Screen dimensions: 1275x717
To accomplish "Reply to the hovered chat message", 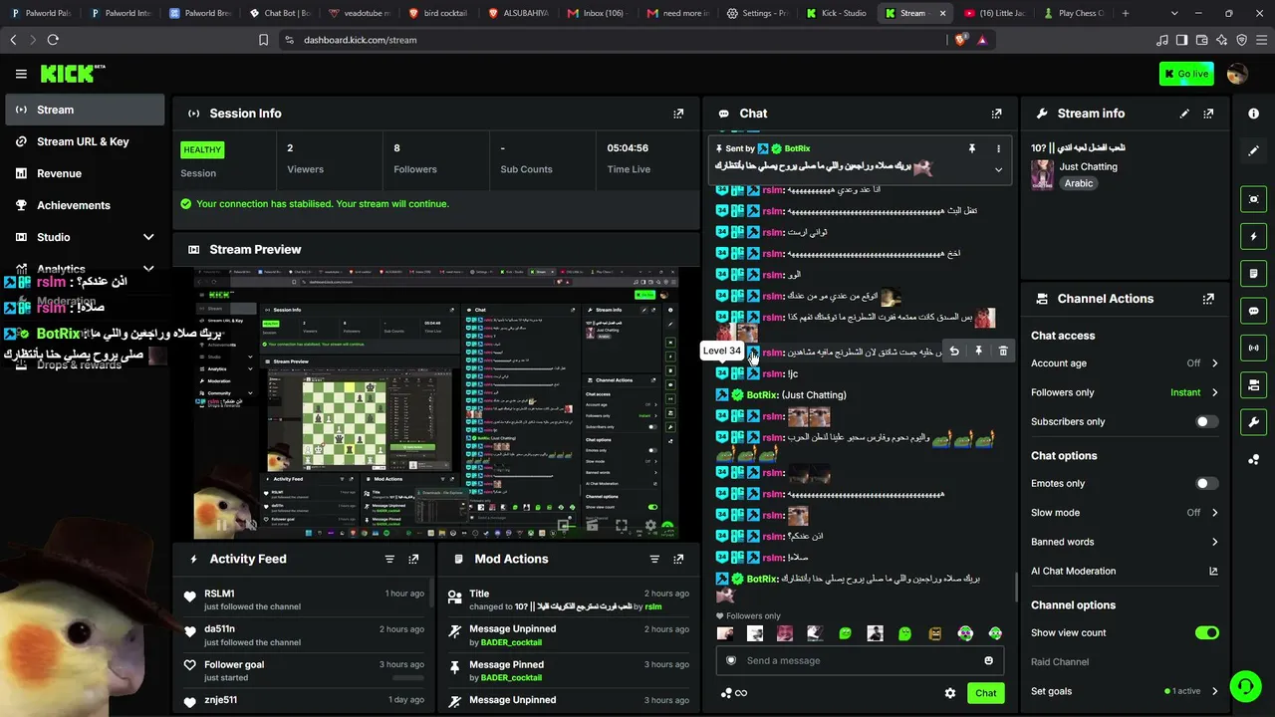I will tap(954, 351).
